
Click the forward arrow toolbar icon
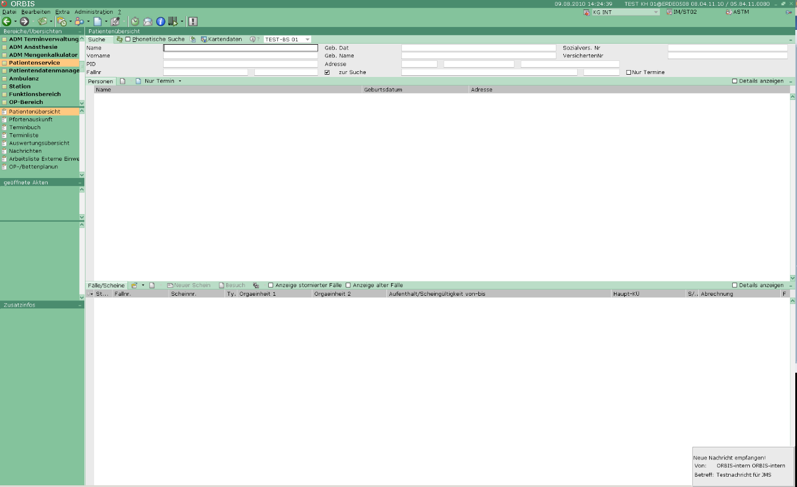24,21
